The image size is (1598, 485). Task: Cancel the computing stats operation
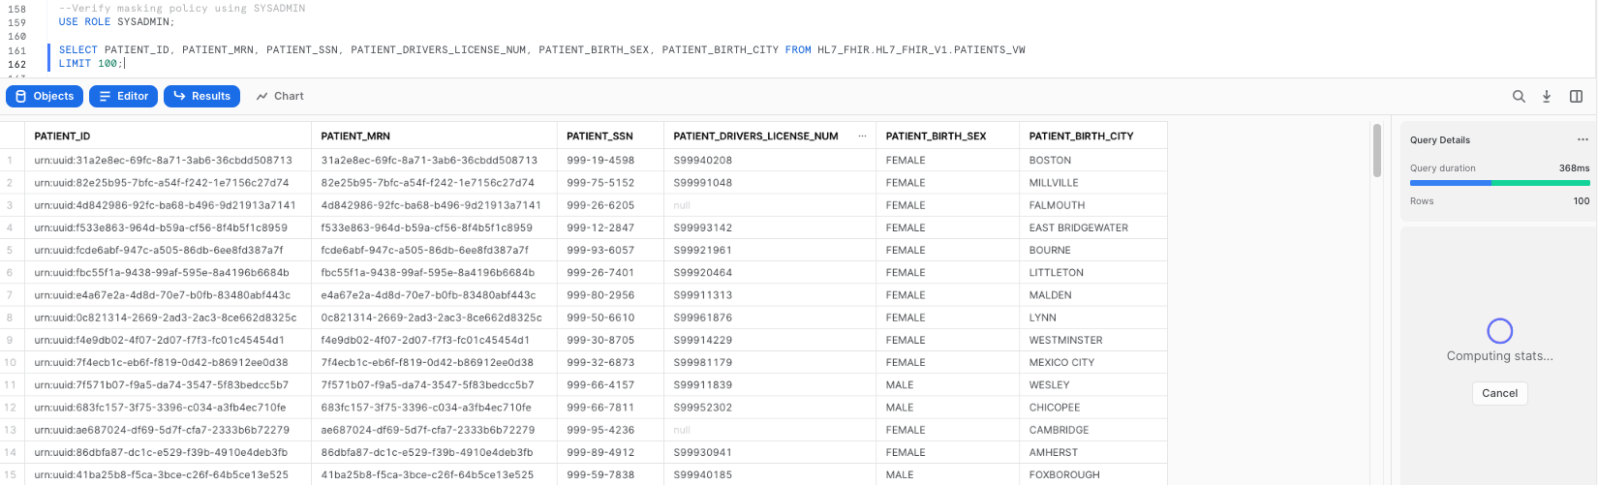1499,393
